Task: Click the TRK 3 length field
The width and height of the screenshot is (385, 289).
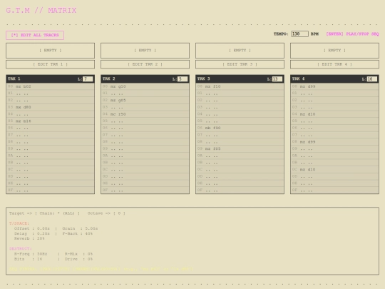Action: (277, 79)
